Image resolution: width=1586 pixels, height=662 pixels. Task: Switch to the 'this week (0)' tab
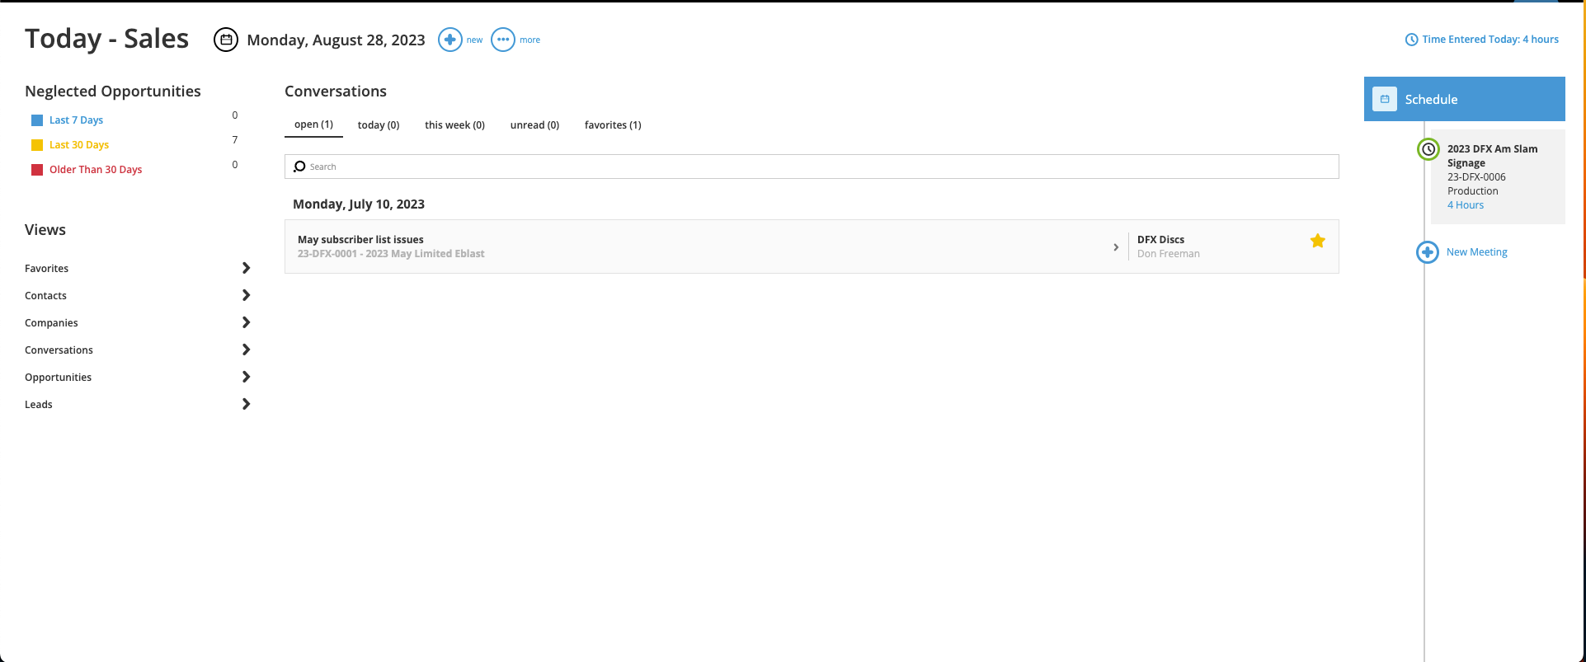454,125
